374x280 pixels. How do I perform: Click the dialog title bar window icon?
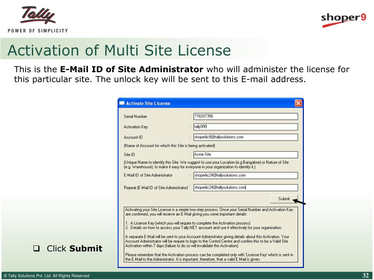122,103
